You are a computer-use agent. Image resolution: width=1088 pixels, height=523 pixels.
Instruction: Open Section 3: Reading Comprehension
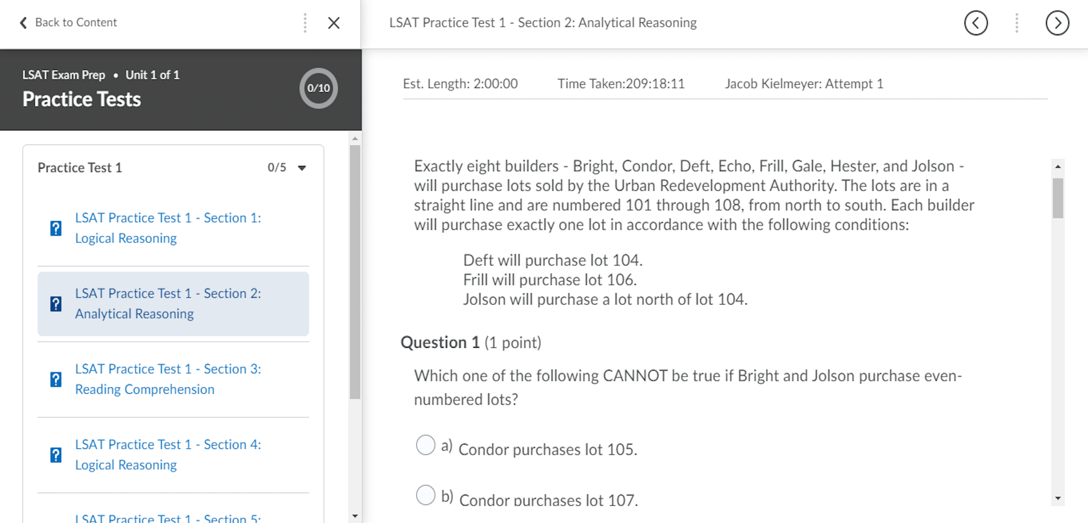click(x=168, y=379)
